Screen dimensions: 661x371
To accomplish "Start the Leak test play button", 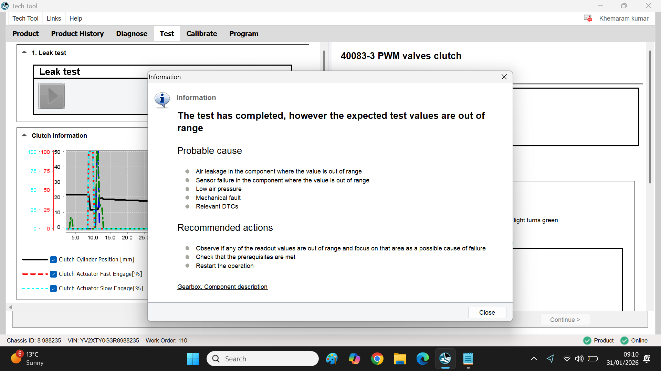I will pyautogui.click(x=52, y=96).
